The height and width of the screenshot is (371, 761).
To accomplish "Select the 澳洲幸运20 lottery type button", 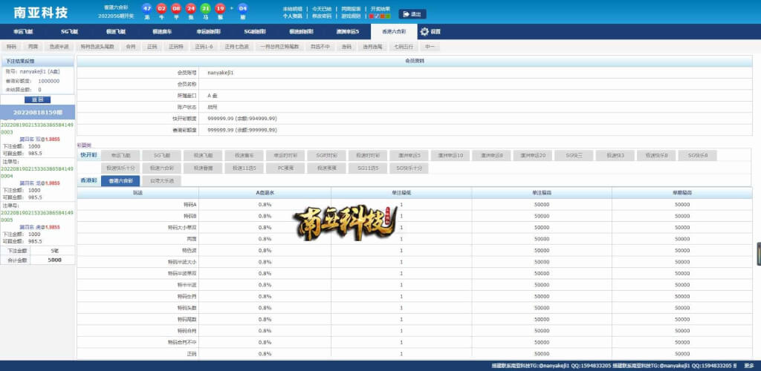I will click(x=532, y=156).
